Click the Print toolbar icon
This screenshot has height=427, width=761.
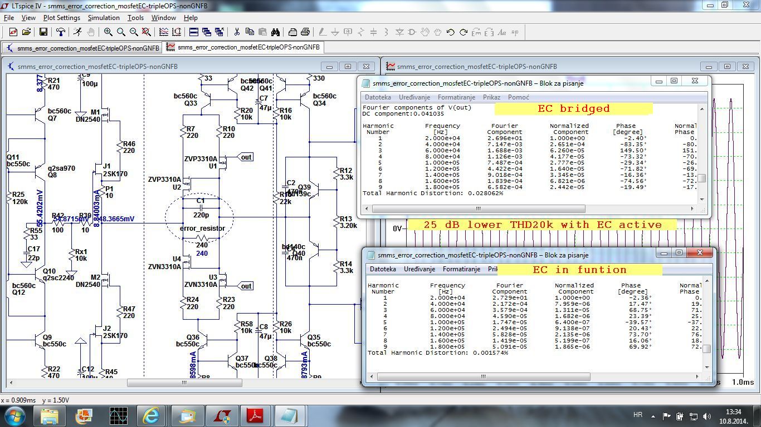click(293, 32)
